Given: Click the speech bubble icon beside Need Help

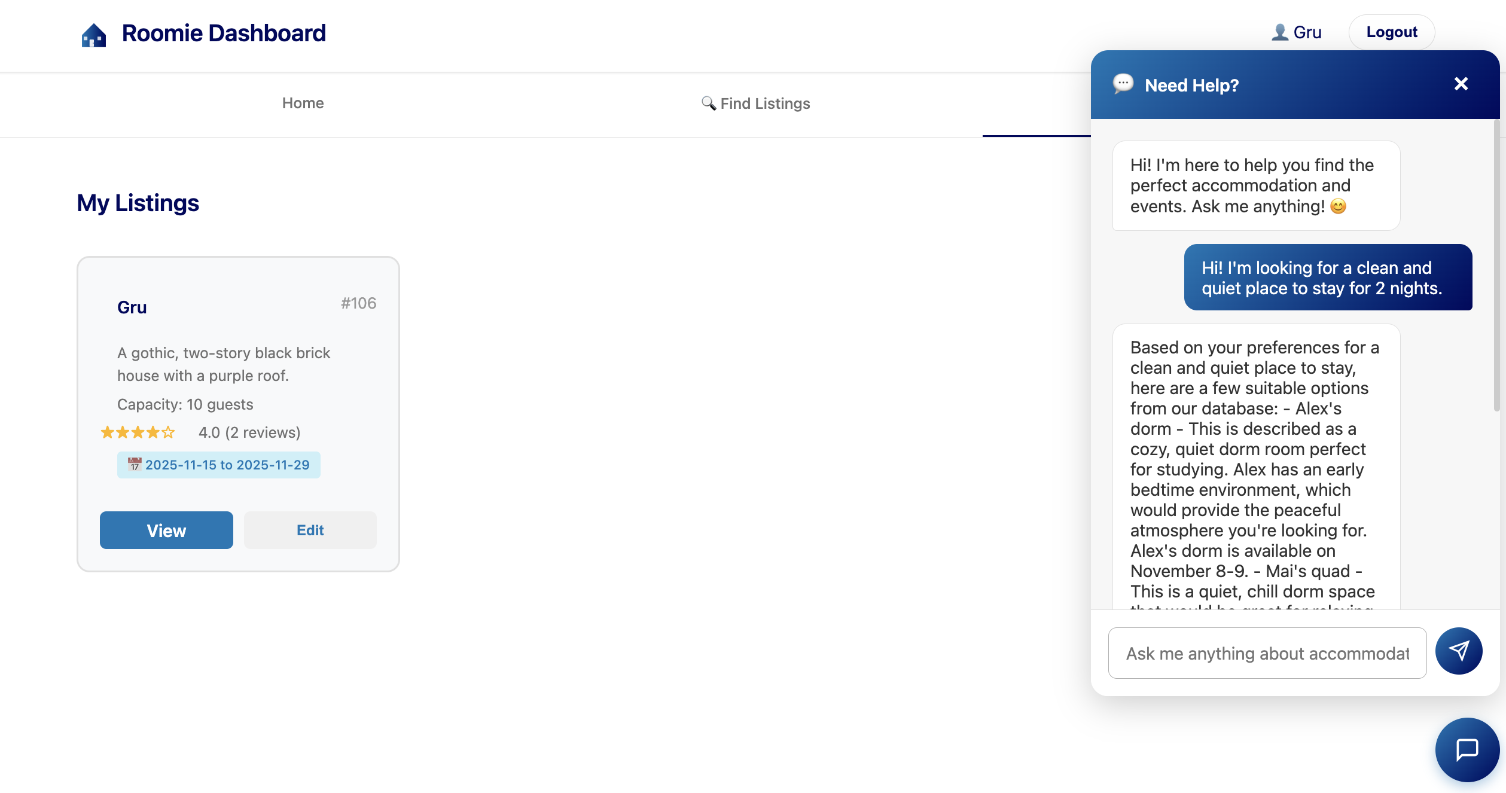Looking at the screenshot, I should 1123,84.
